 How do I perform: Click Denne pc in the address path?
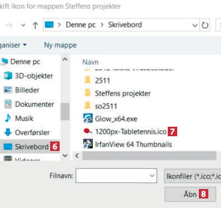pyautogui.click(x=81, y=25)
